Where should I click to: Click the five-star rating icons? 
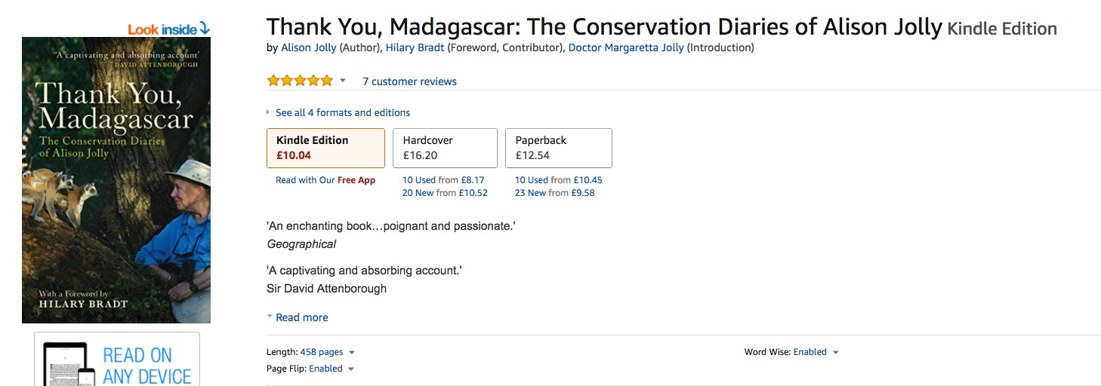tap(300, 81)
